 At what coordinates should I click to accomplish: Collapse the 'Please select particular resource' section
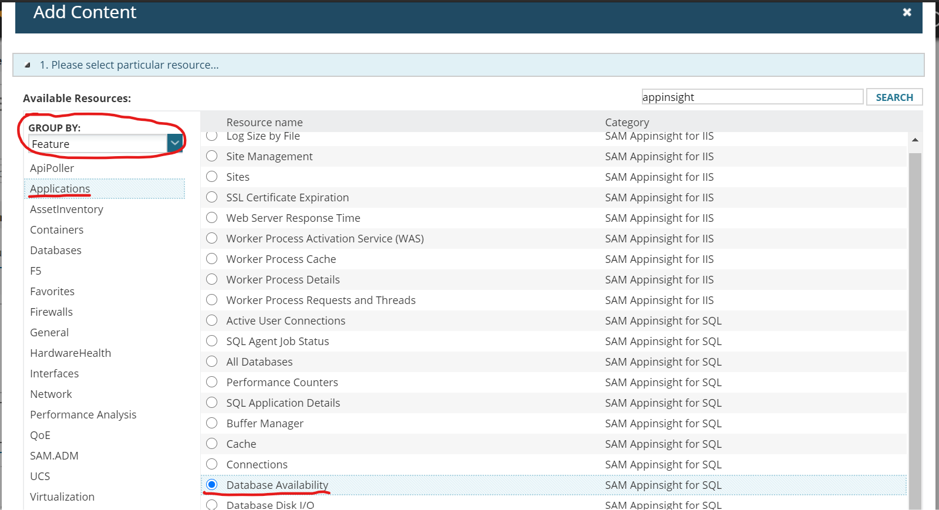(28, 65)
